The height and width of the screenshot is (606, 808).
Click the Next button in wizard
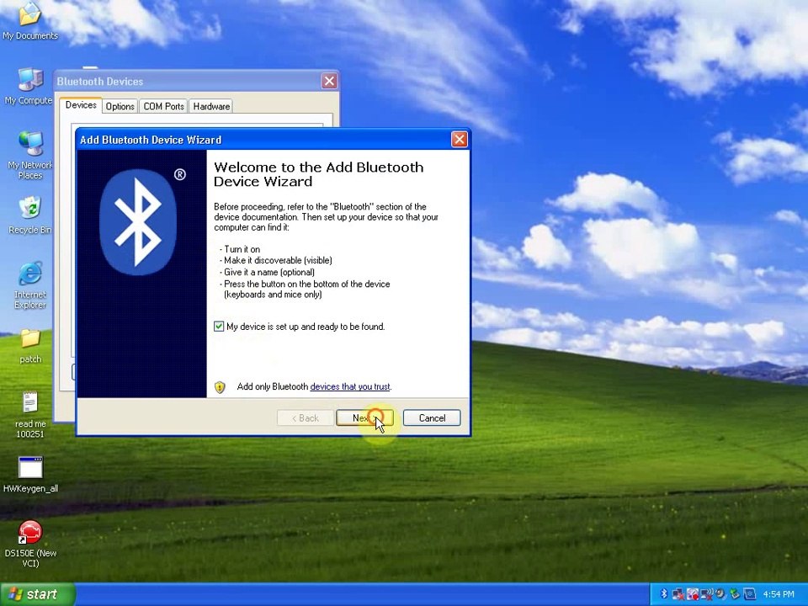coord(364,418)
